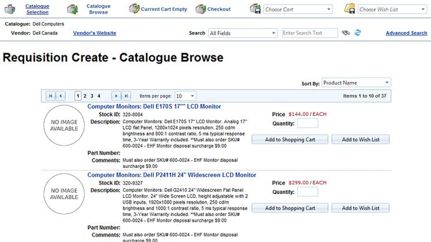Go to the next results page
Screen dimensions: 431x242
[116, 96]
